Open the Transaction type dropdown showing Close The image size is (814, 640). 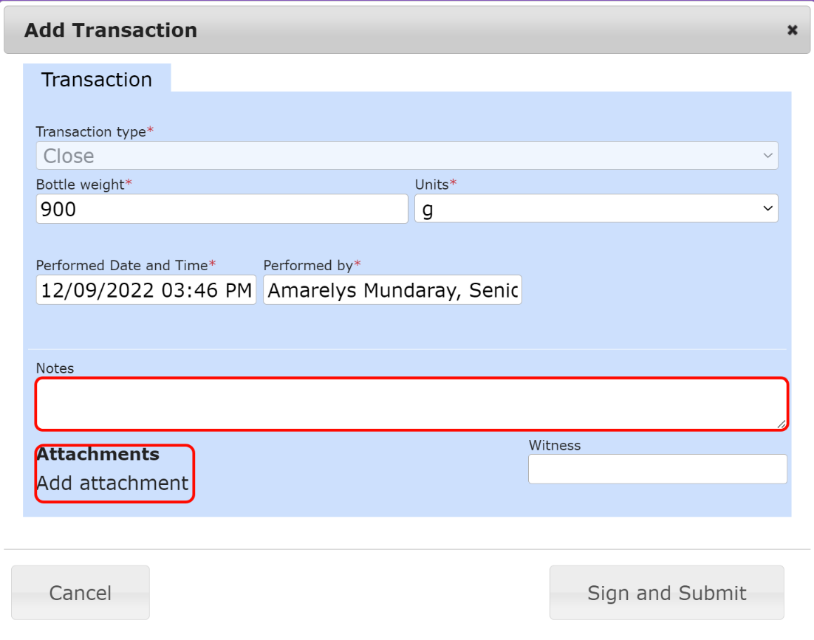click(406, 156)
